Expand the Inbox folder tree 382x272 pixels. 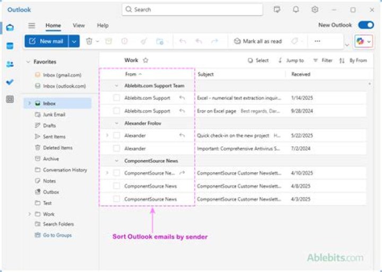(x=30, y=103)
